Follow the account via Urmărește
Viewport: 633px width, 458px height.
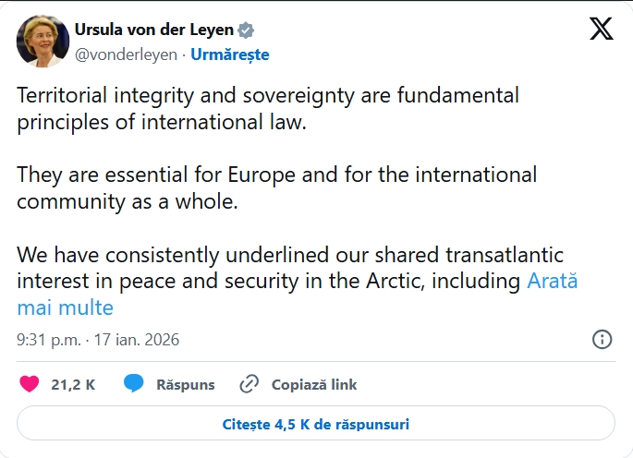(x=230, y=54)
